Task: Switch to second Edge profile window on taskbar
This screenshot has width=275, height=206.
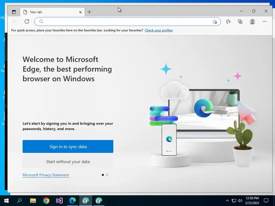Action: [99, 201]
